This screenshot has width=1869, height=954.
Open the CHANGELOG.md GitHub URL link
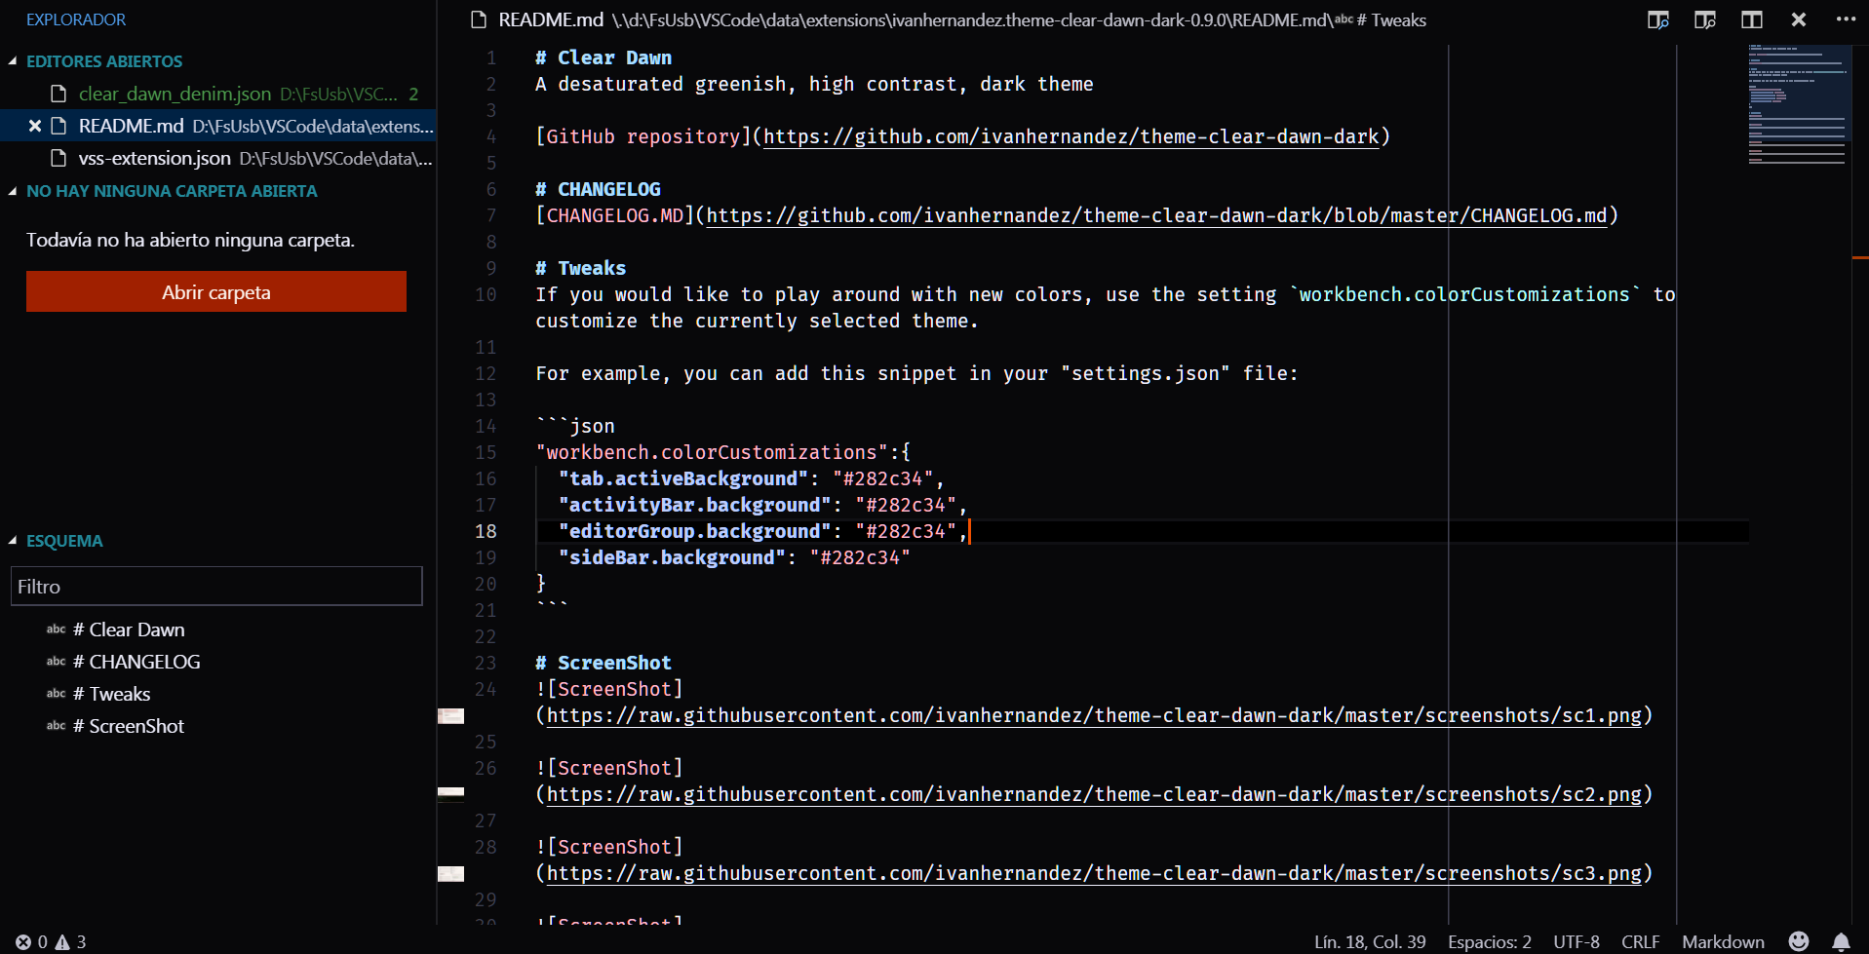pyautogui.click(x=1156, y=215)
